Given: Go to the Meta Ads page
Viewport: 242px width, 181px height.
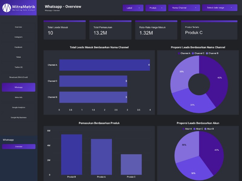Looking at the screenshot, I should click(18, 97).
